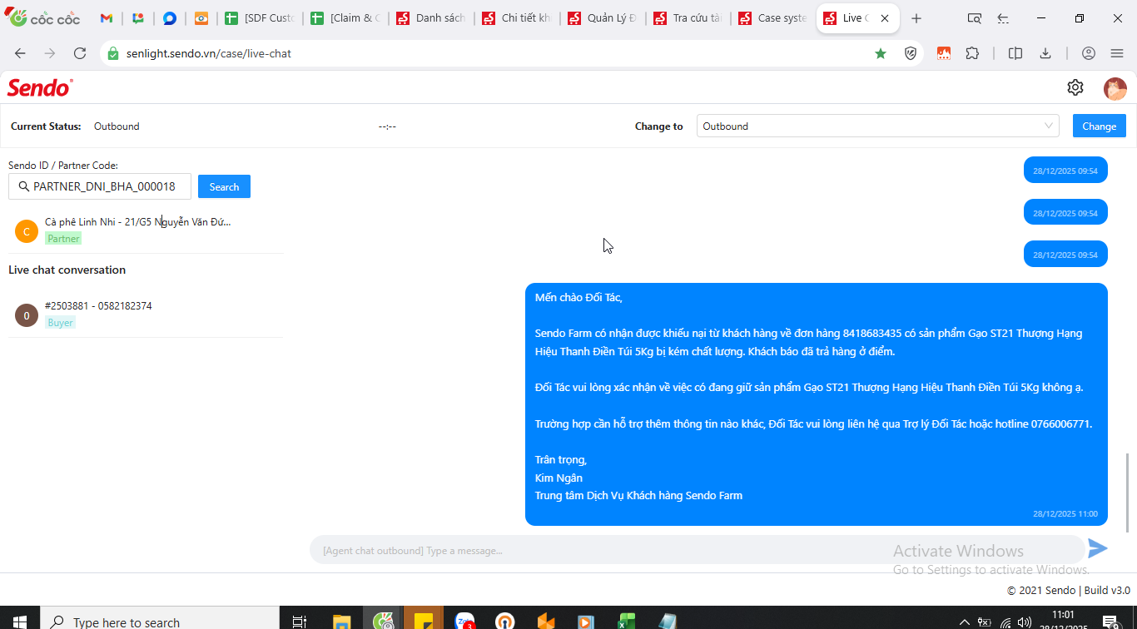Click the Partner tag label
The image size is (1137, 629).
coord(63,239)
